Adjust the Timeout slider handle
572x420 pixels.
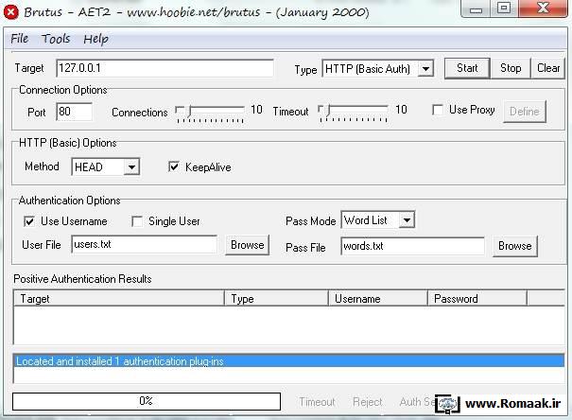coord(329,110)
